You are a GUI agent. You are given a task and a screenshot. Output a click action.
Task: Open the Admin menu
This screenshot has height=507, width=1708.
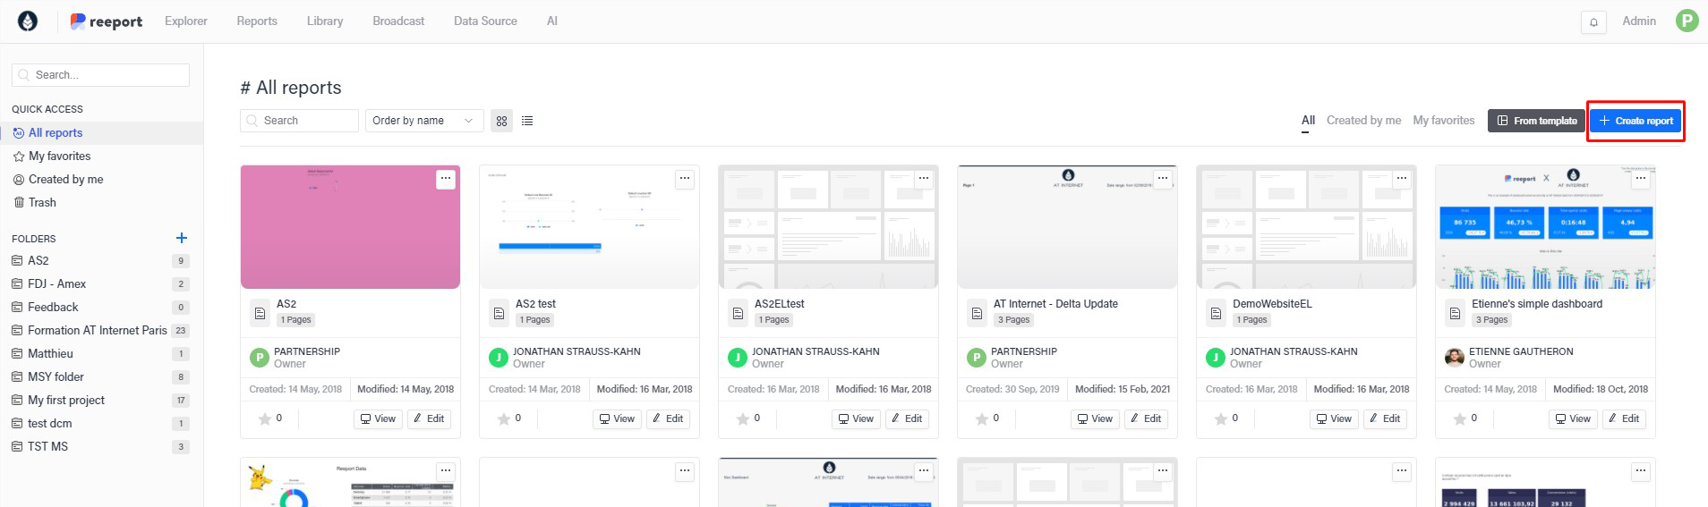pyautogui.click(x=1638, y=21)
